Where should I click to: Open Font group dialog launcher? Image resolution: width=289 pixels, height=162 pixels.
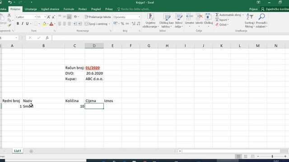click(x=55, y=31)
